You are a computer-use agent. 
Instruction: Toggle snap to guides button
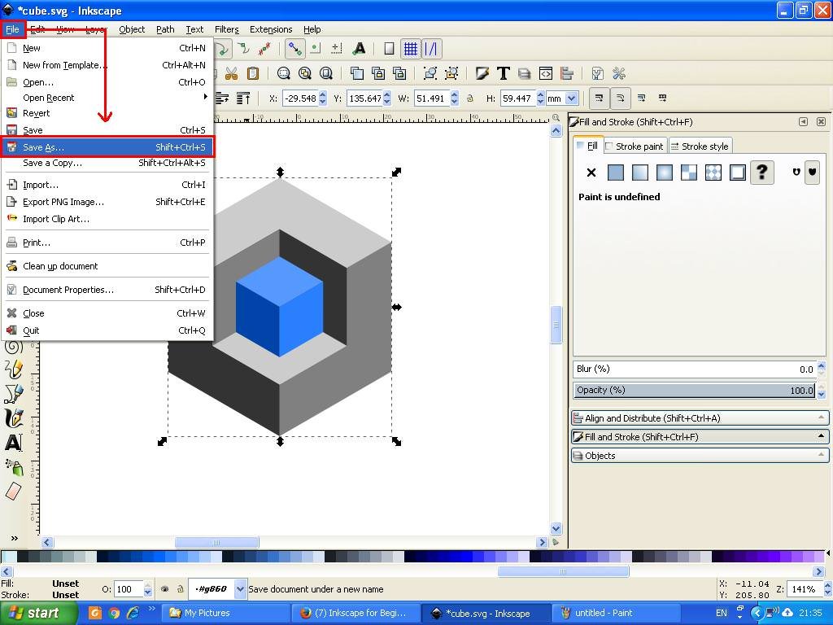[x=431, y=49]
